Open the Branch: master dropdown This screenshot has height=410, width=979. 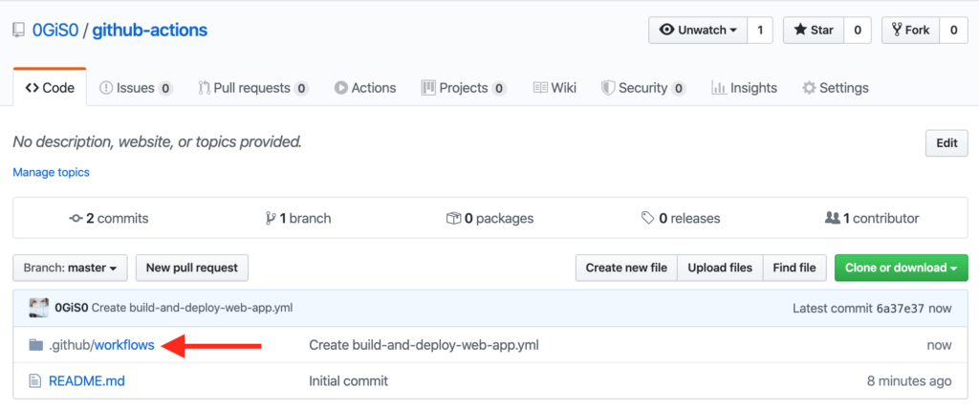coord(70,268)
